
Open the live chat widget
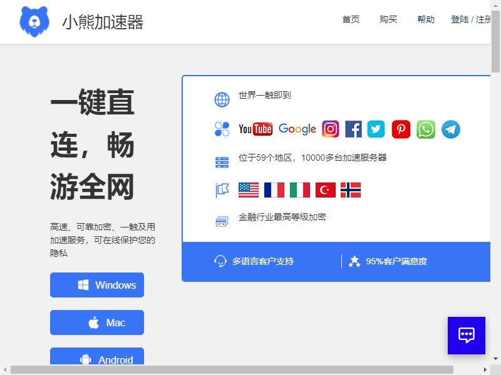pyautogui.click(x=466, y=335)
